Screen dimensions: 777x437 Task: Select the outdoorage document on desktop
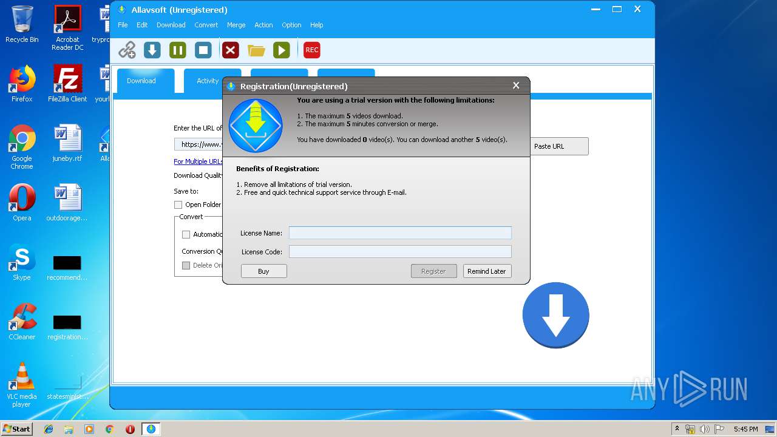[67, 203]
